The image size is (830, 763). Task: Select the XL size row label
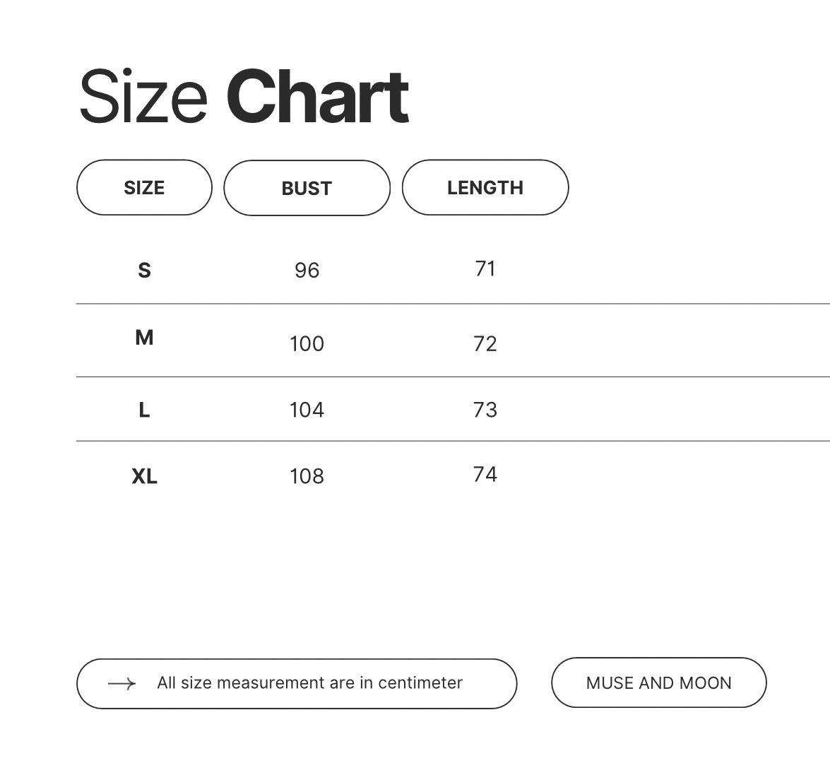pos(144,477)
